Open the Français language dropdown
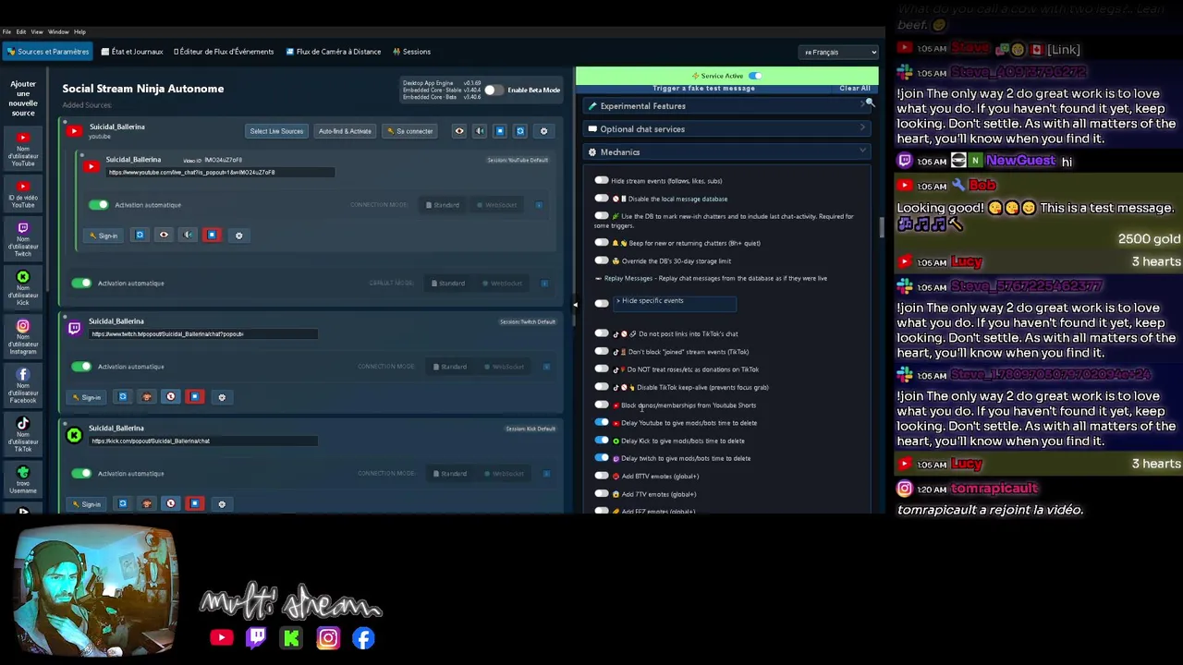The width and height of the screenshot is (1183, 665). (x=839, y=52)
